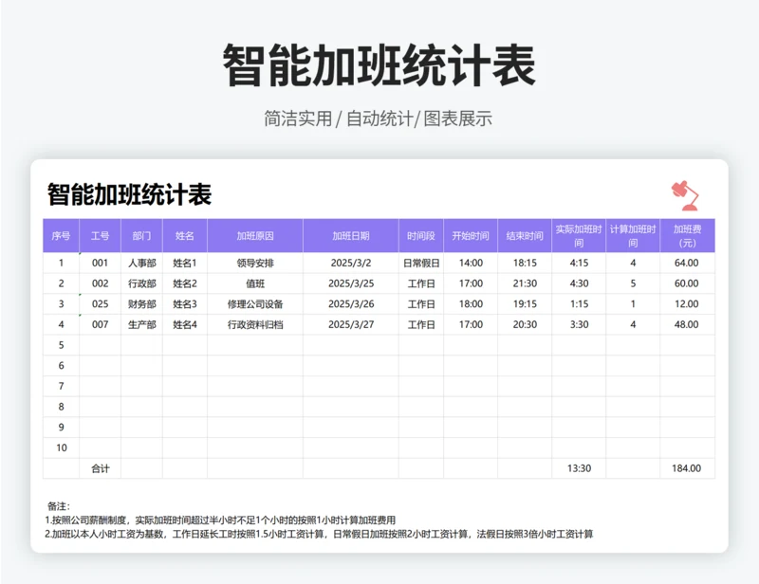
Task: Click the 21:30 end time cell
Action: point(525,283)
